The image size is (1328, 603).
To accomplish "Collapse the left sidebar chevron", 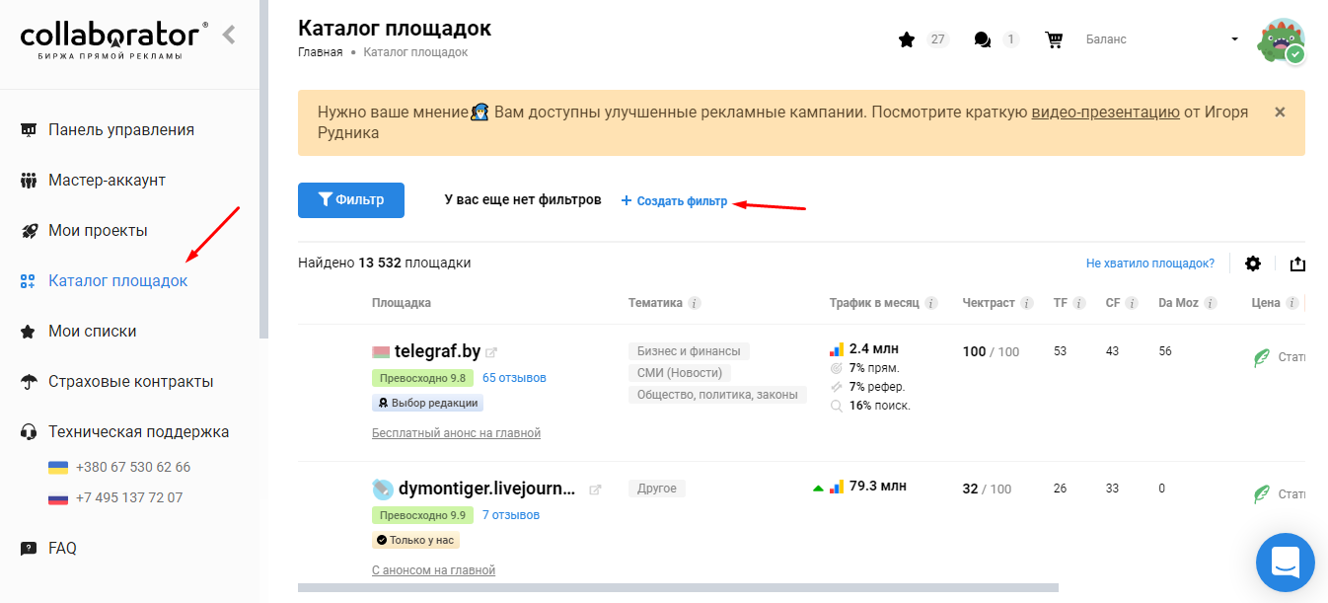I will pyautogui.click(x=229, y=36).
